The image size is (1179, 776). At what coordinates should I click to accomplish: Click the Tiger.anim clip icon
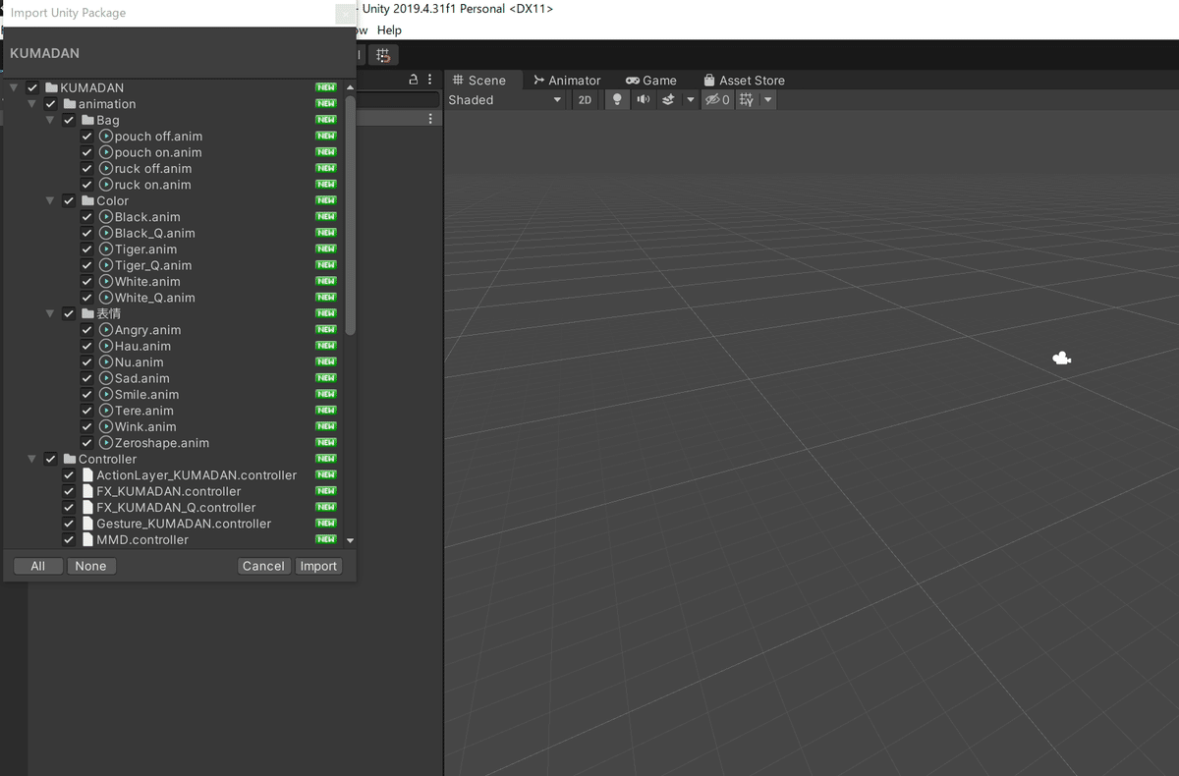point(106,249)
